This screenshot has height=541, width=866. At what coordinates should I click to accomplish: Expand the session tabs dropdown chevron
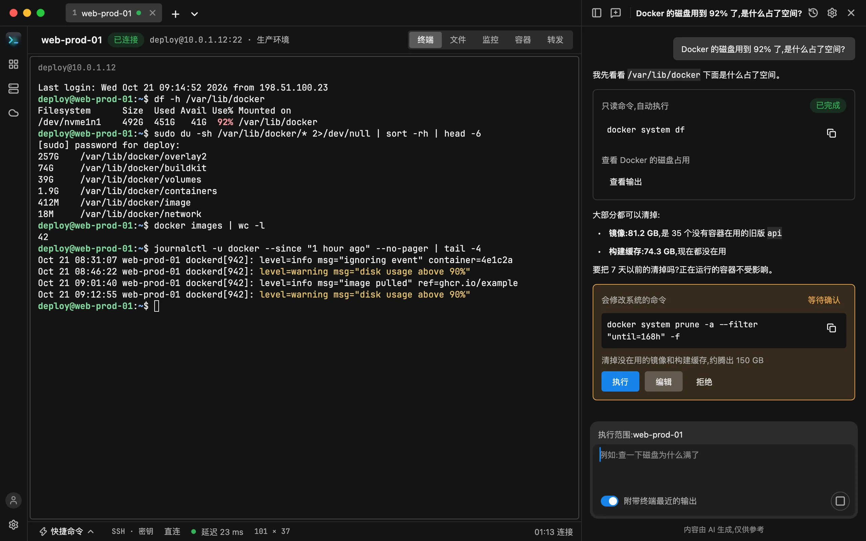[x=194, y=14]
